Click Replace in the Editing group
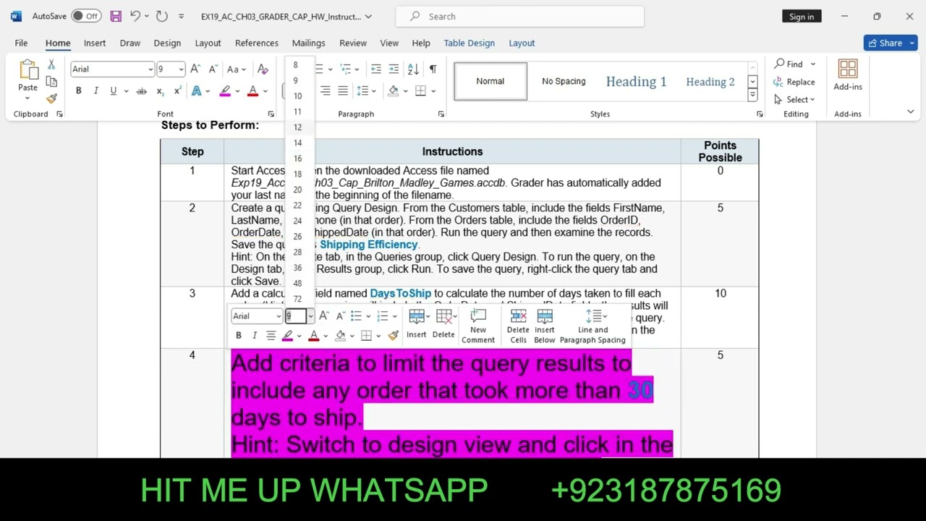Screen dimensions: 926x521 [x=794, y=82]
